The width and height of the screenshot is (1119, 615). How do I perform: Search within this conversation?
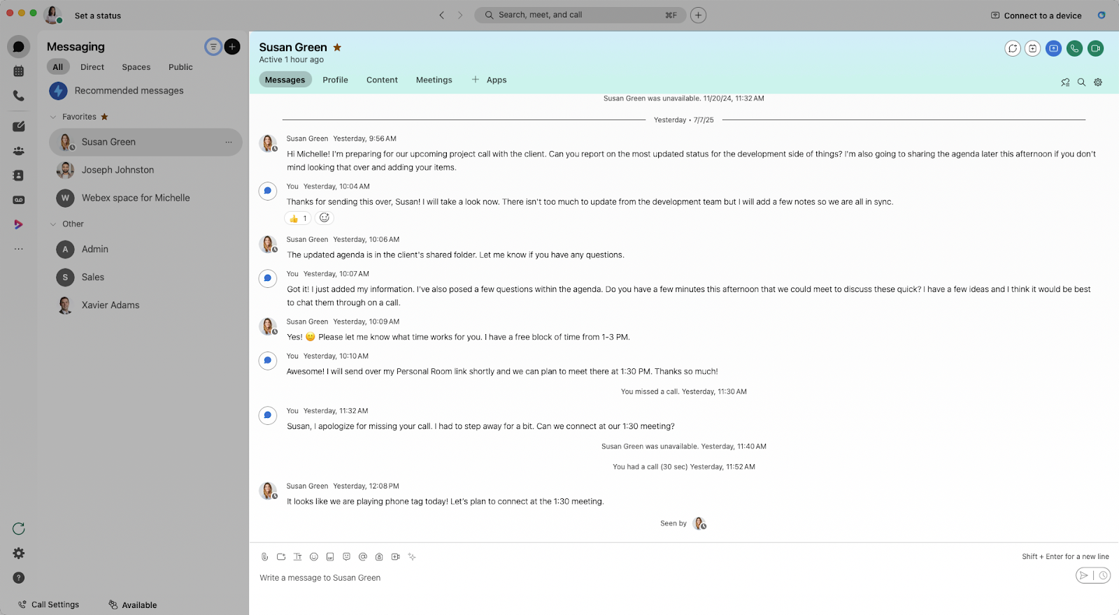1081,82
